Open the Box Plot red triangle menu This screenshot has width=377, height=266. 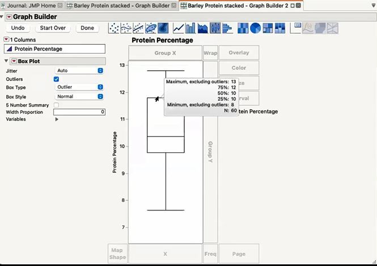pyautogui.click(x=14, y=61)
